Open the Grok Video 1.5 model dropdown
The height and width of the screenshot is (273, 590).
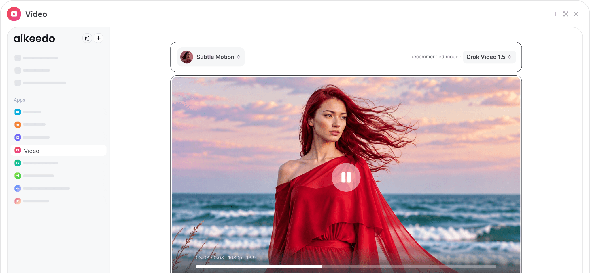489,57
